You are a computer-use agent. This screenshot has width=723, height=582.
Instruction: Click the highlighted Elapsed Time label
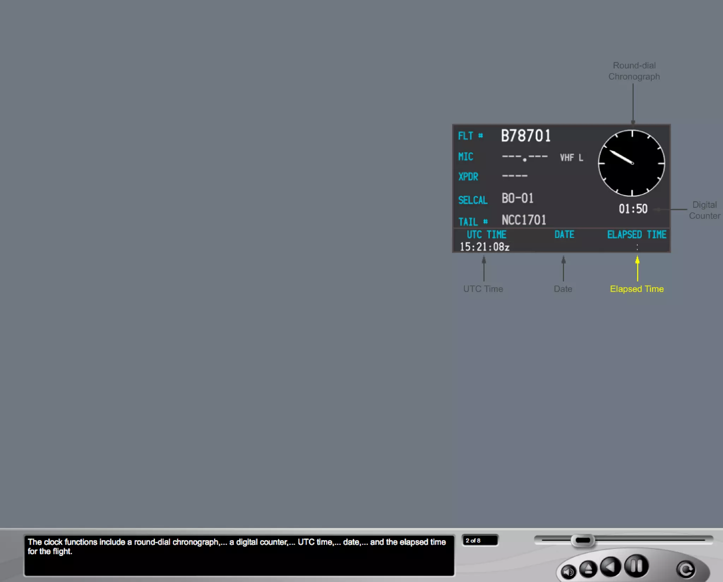click(x=637, y=289)
